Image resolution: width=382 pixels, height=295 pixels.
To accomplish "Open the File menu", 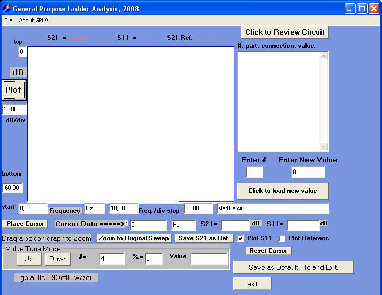I will 8,20.
